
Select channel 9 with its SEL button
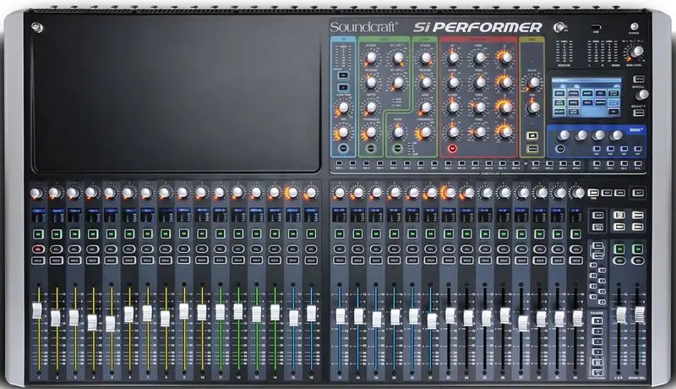click(183, 249)
